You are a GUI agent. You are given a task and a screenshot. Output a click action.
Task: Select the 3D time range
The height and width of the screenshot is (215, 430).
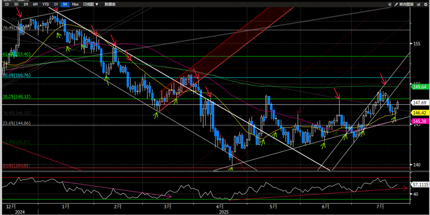coord(16,4)
